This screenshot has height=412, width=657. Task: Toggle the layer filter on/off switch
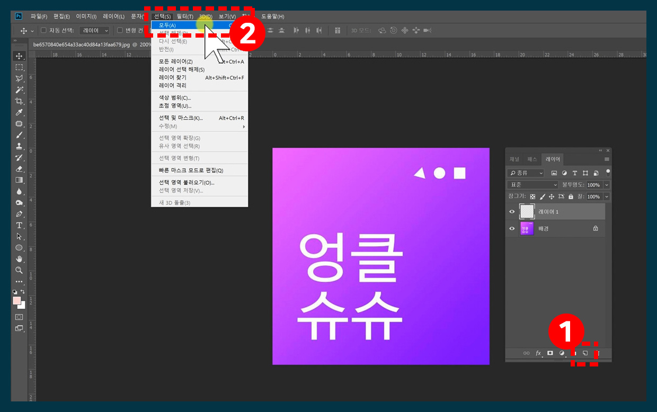pos(608,172)
